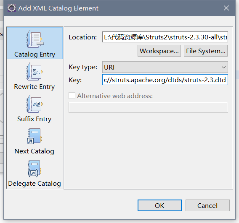This screenshot has width=239, height=223.
Task: Select the Catalog Entry notebook icon
Action: point(35,39)
